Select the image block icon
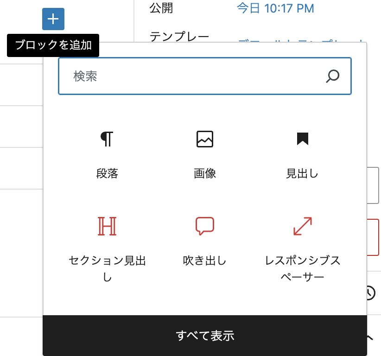This screenshot has height=356, width=381. (205, 139)
